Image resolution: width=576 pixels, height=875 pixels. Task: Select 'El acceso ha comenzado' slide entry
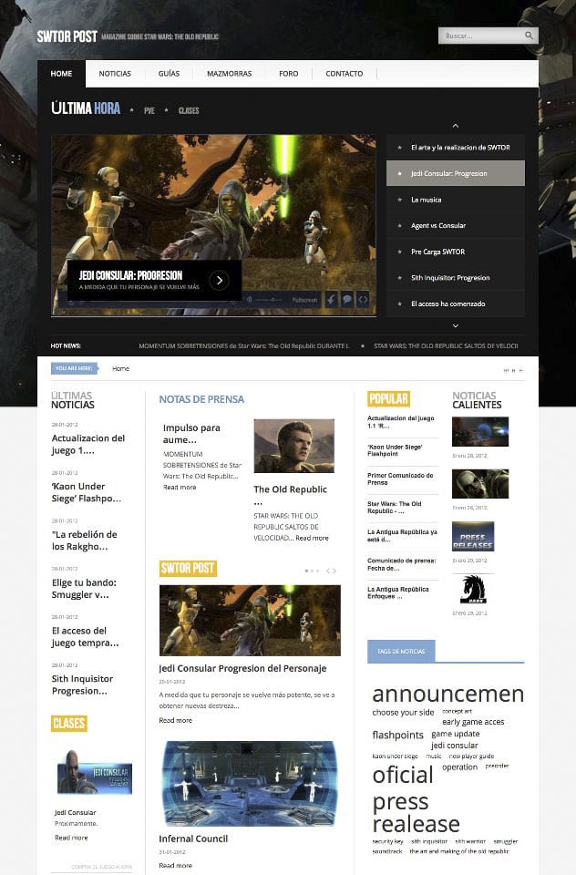point(456,304)
